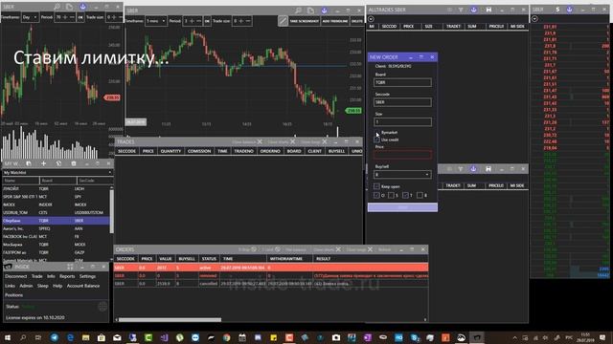Screen dimensions: 613x344
Task: Click the filter icon in the ALLTRADES SBER window
Action: pyautogui.click(x=461, y=10)
